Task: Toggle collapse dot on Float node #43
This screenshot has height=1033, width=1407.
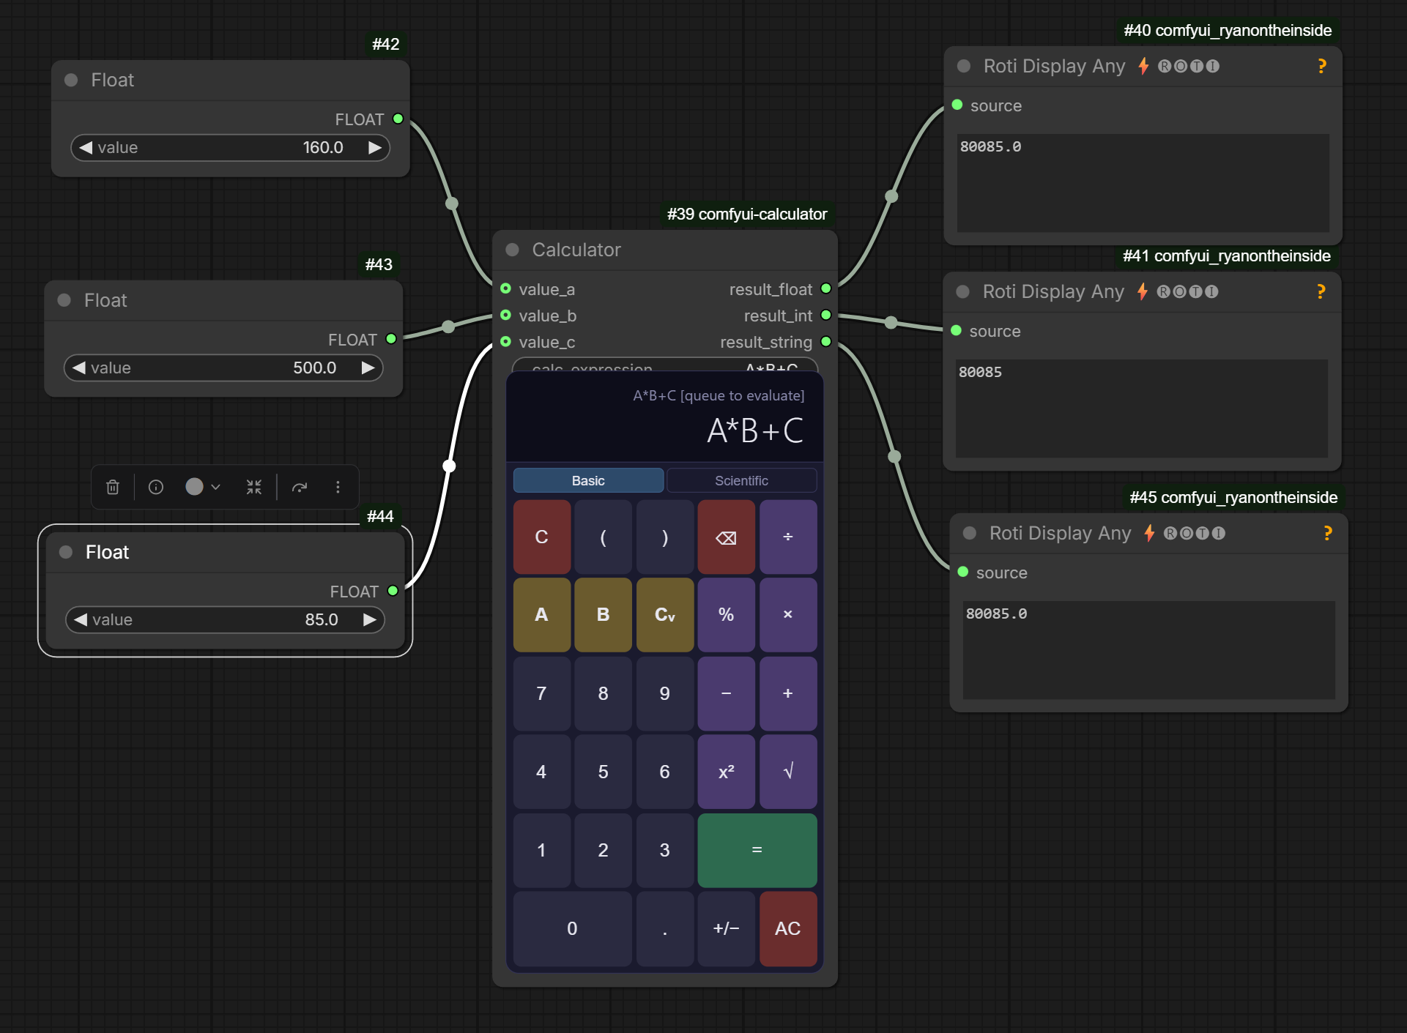Action: click(x=64, y=300)
